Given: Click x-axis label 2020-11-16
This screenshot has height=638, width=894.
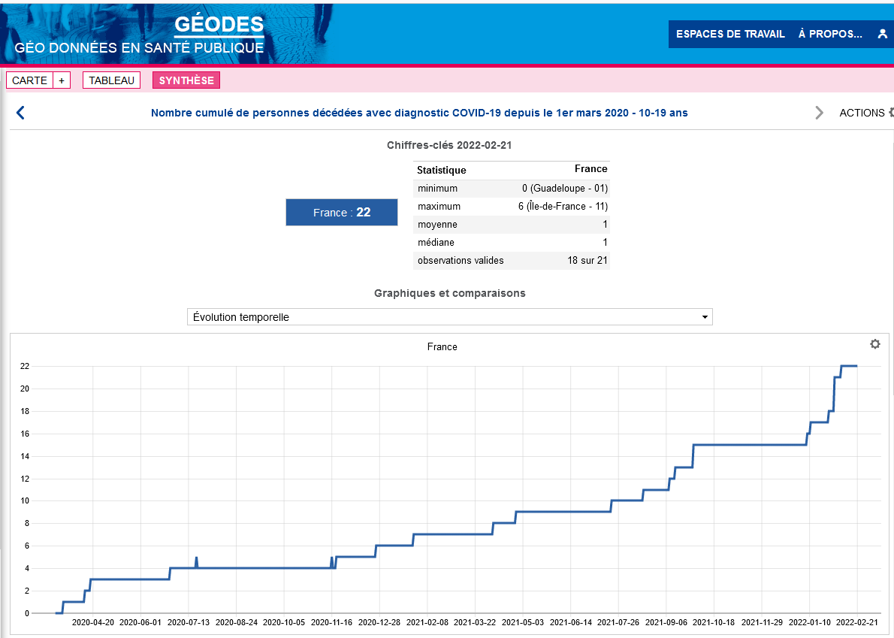Looking at the screenshot, I should pos(331,623).
